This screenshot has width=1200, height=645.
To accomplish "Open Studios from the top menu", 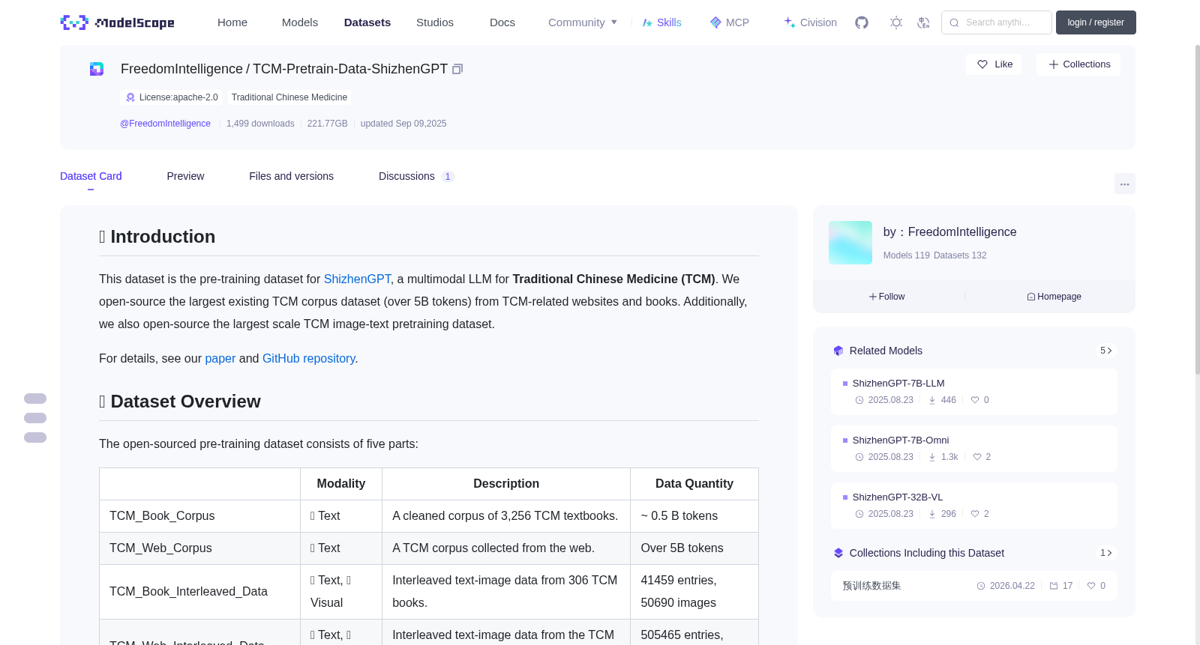I will pyautogui.click(x=435, y=22).
